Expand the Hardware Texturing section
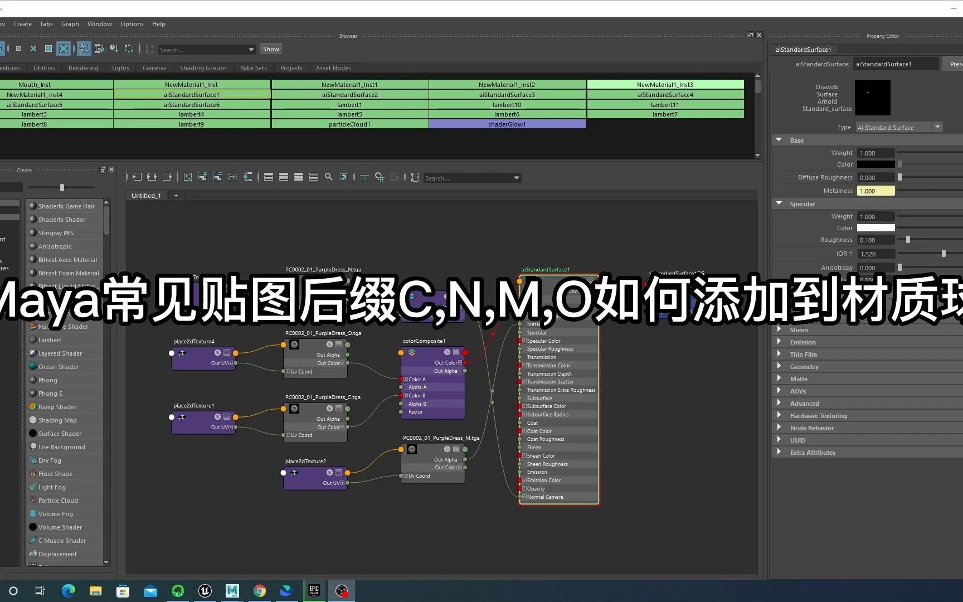Screen dimensions: 963x602 coord(779,415)
